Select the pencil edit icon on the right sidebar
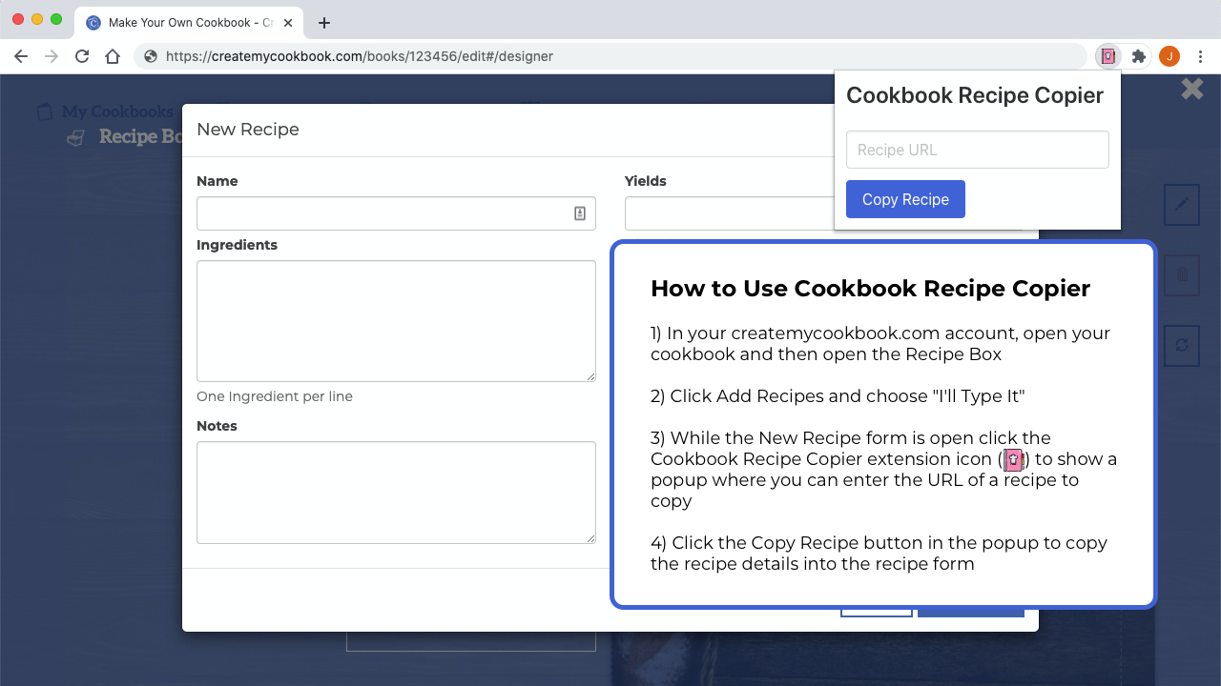 pos(1181,204)
